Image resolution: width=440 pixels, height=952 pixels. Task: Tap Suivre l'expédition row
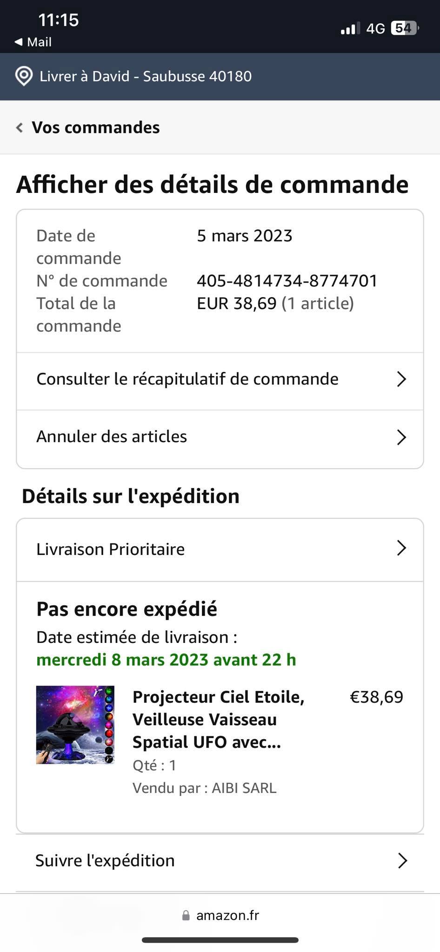[105, 861]
